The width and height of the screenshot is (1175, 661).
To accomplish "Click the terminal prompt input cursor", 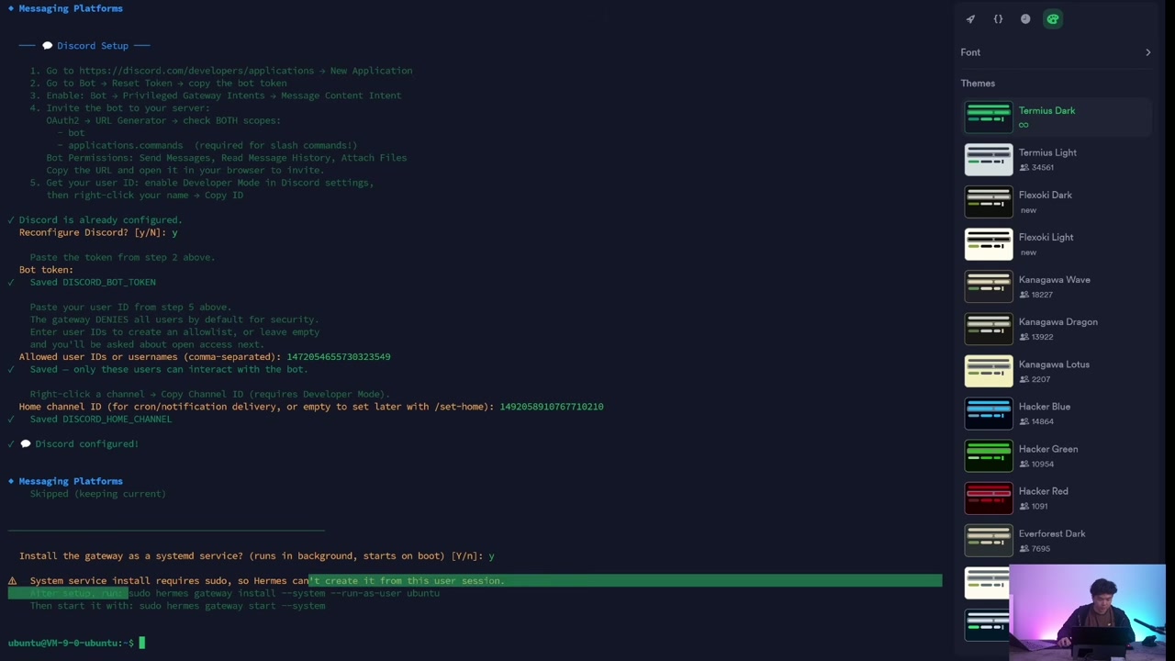I will 141,643.
